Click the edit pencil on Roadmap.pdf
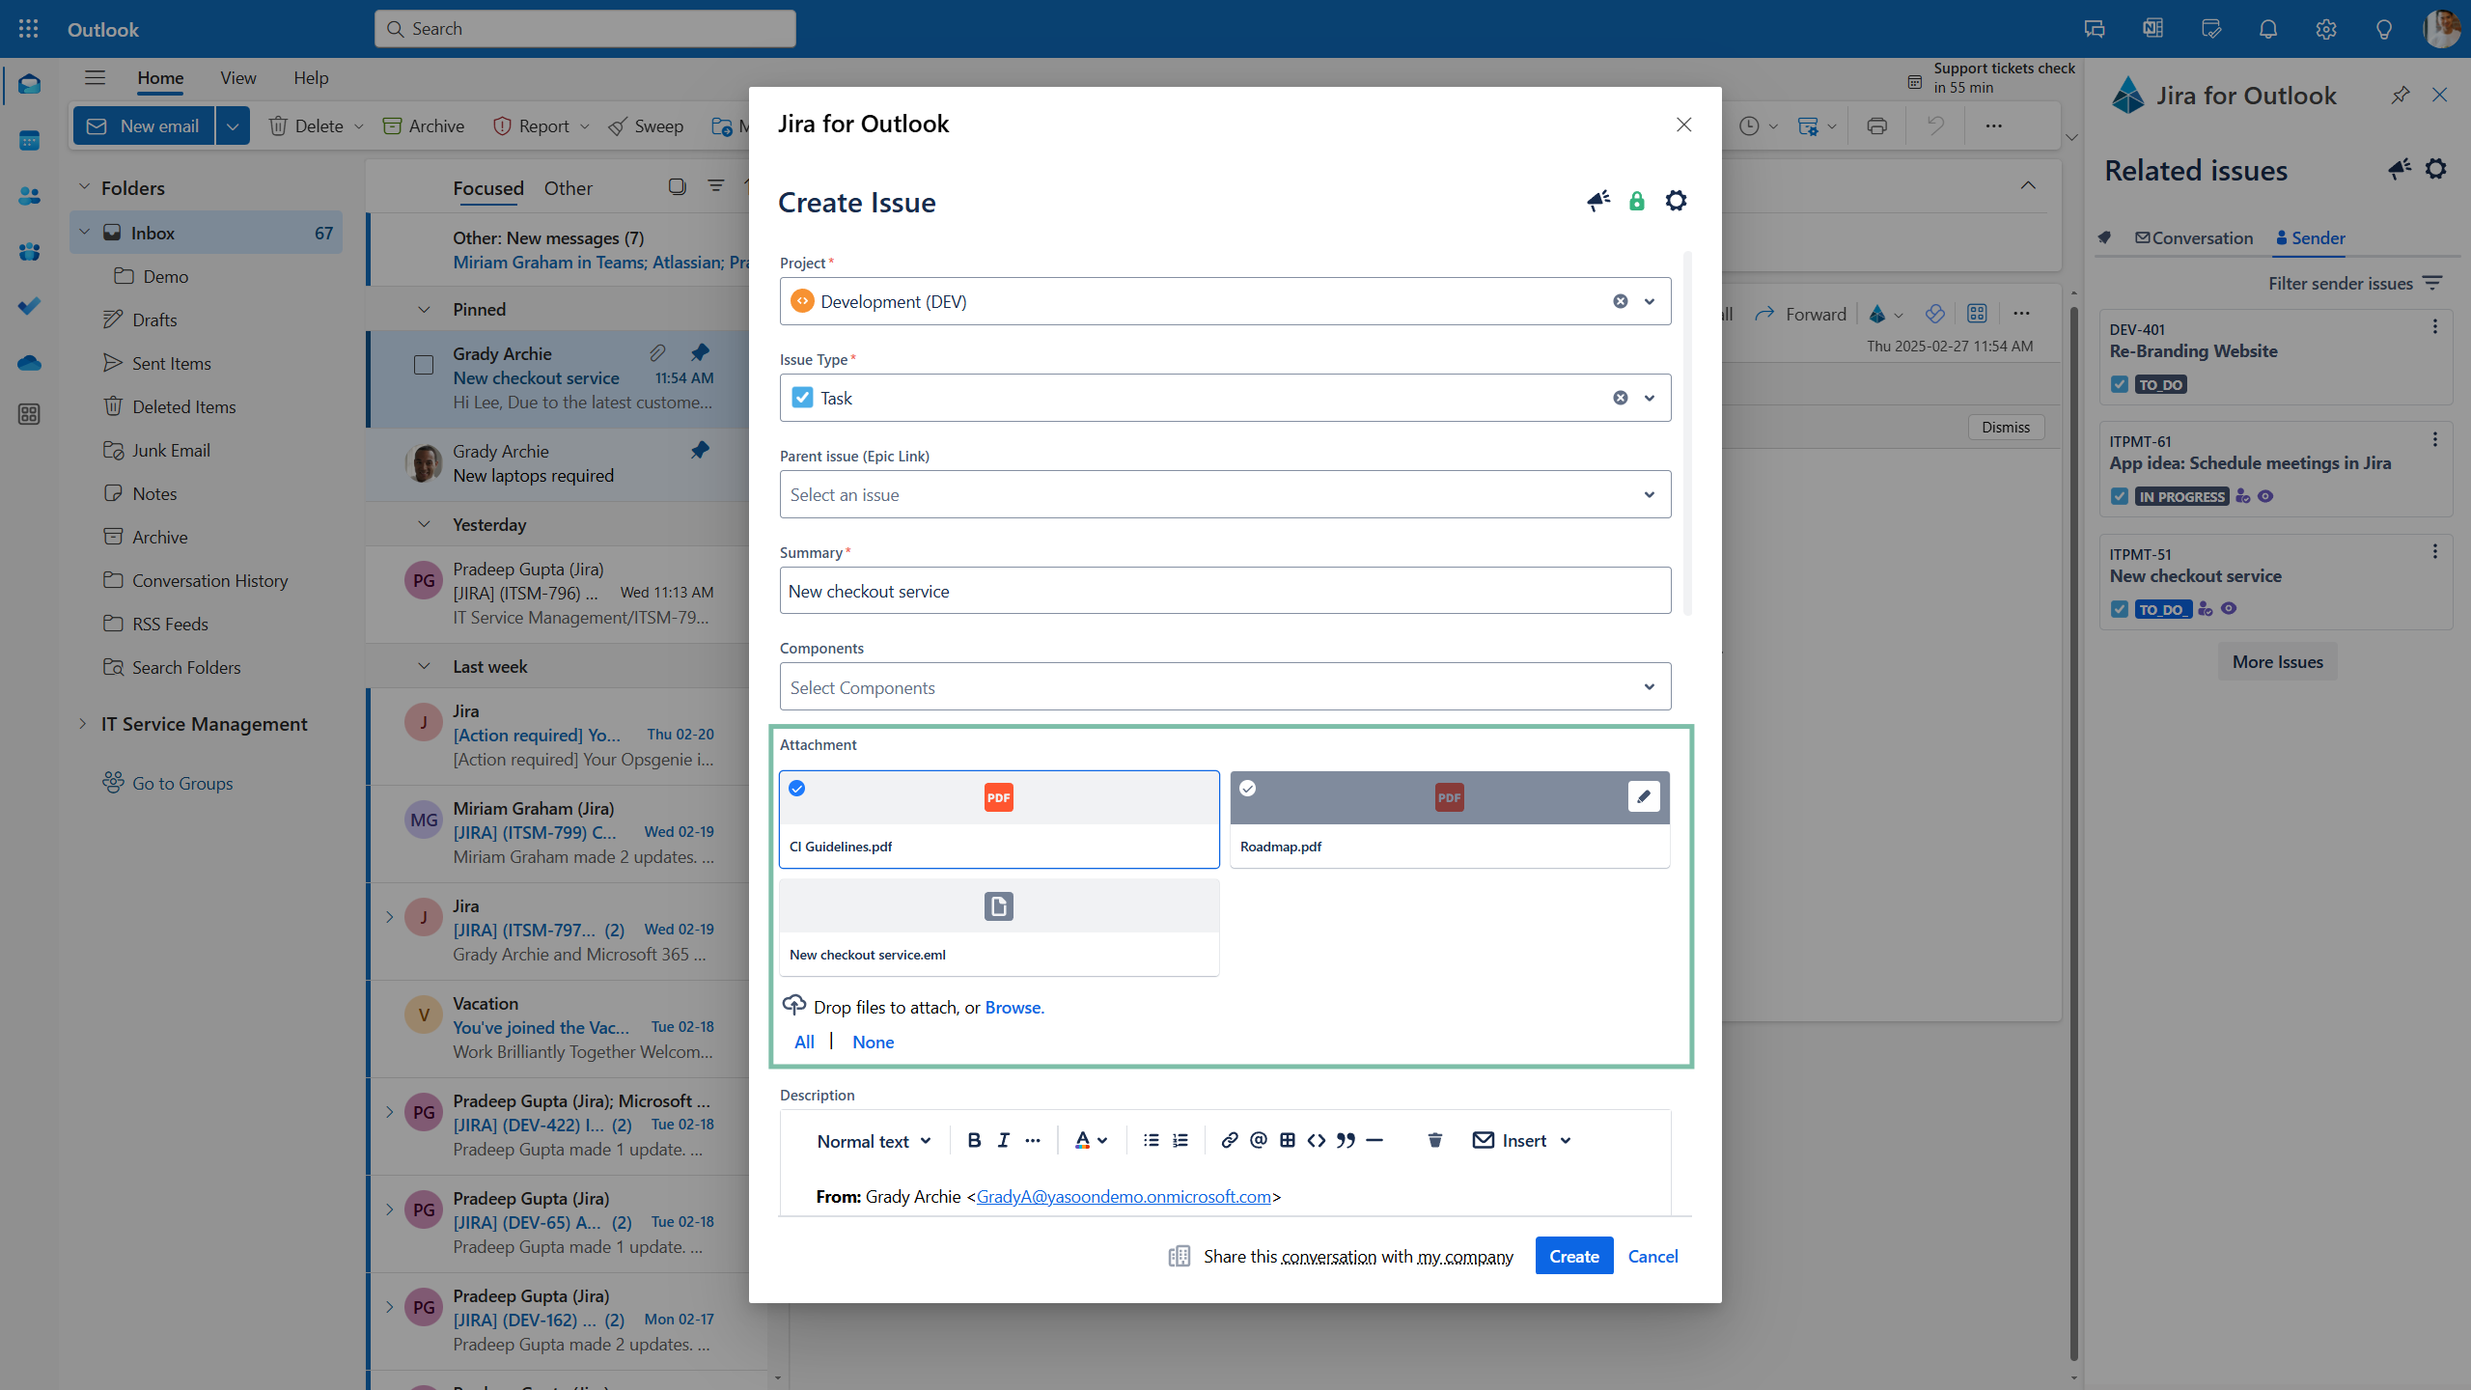This screenshot has width=2471, height=1390. pos(1643,796)
